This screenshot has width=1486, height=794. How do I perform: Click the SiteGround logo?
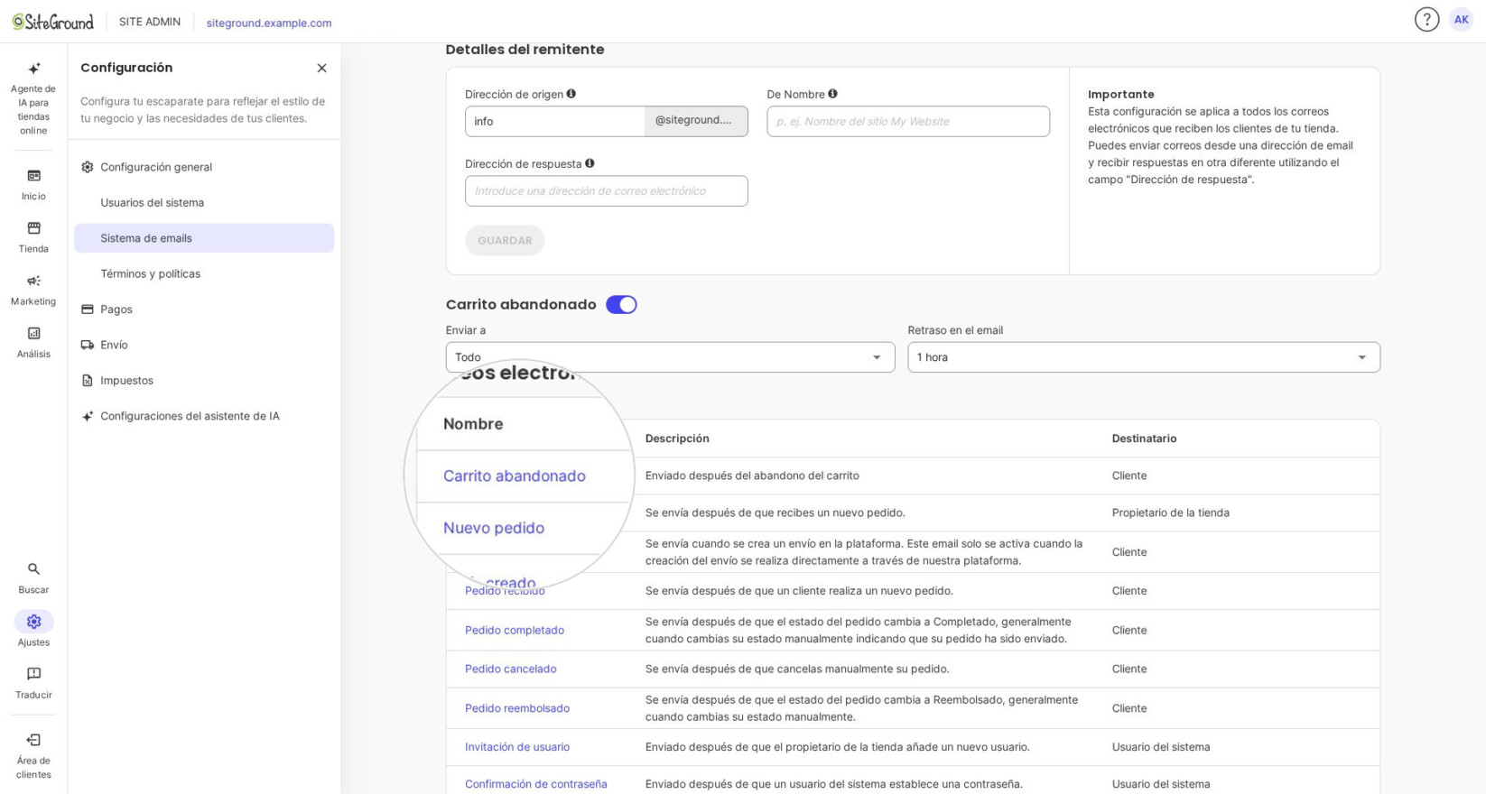point(52,22)
